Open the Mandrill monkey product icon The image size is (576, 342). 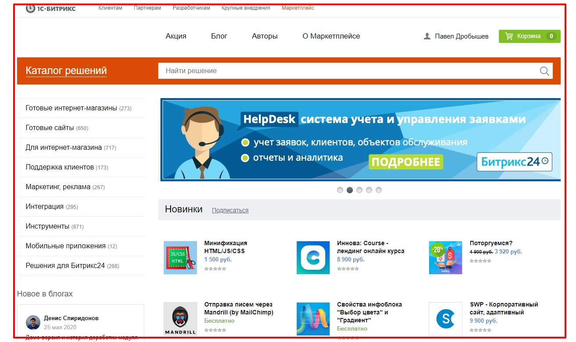pos(180,319)
